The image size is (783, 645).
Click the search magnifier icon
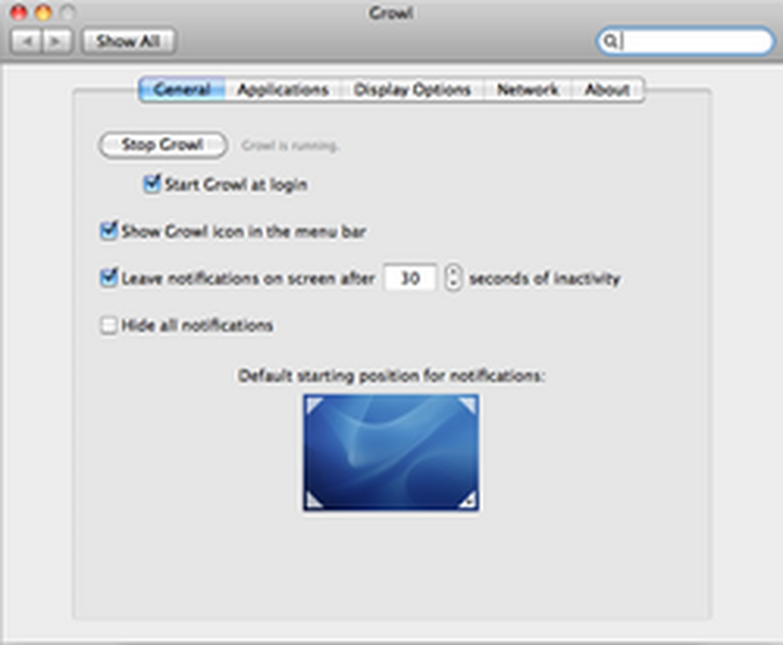point(610,41)
